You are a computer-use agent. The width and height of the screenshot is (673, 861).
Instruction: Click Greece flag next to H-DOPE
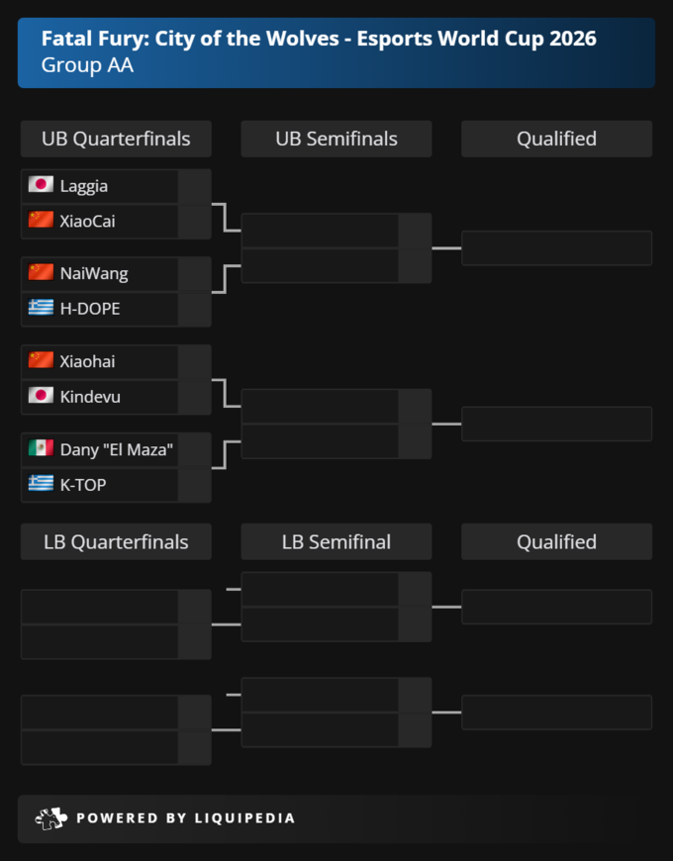click(x=41, y=308)
